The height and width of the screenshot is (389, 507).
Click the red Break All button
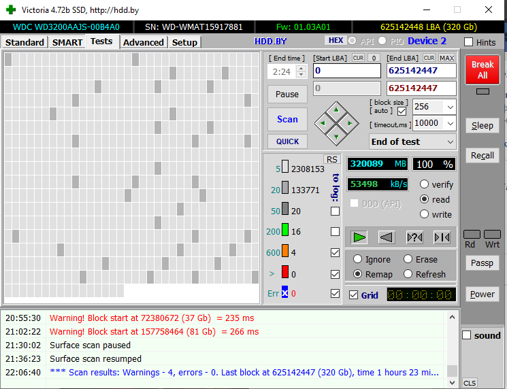click(x=483, y=69)
